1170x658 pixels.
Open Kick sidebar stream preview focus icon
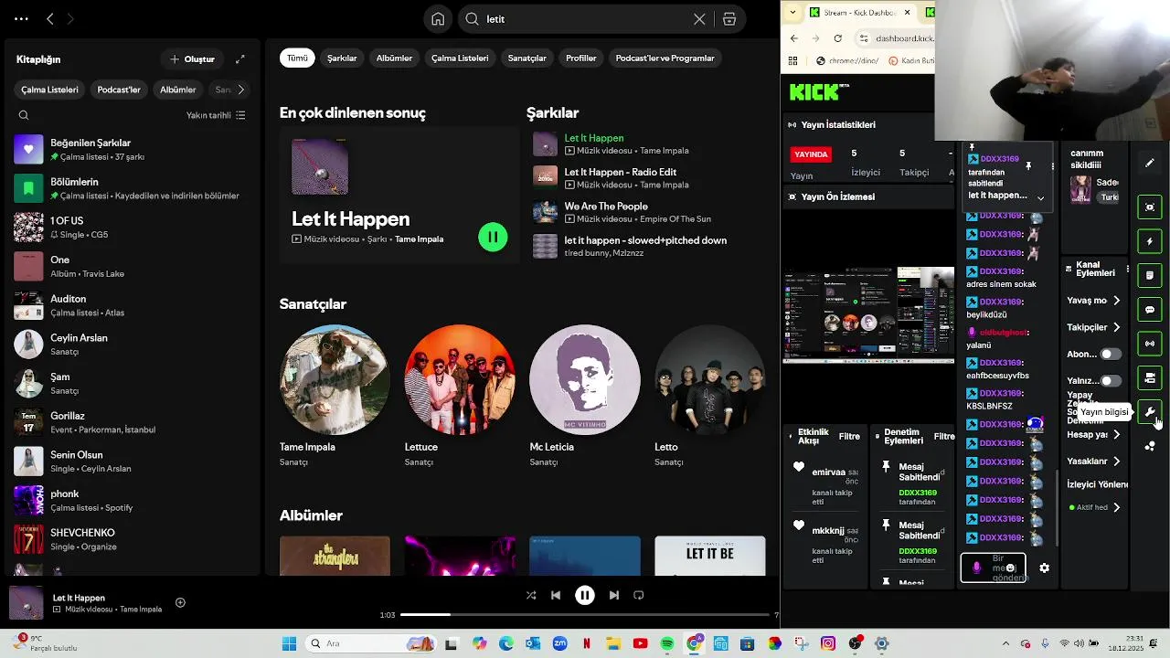pyautogui.click(x=1150, y=207)
